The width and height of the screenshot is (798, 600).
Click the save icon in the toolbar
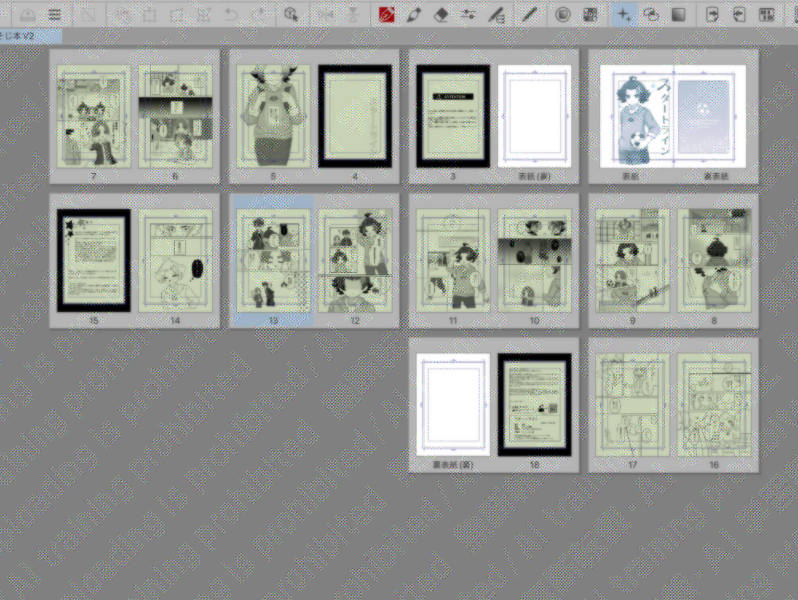[26, 14]
